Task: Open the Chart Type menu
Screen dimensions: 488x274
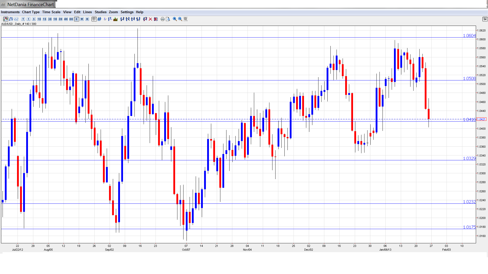Action: (31, 12)
